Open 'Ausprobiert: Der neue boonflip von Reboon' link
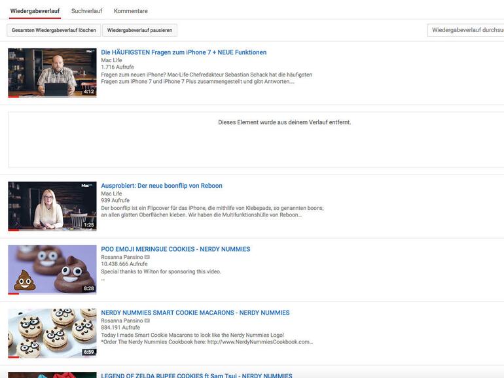Screen dimensions: 504x378 click(162, 186)
